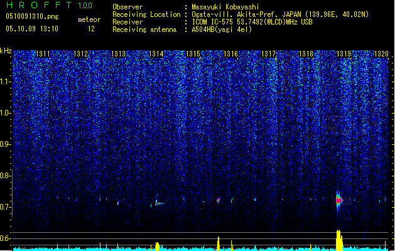Click the Observer field label

tap(127, 7)
